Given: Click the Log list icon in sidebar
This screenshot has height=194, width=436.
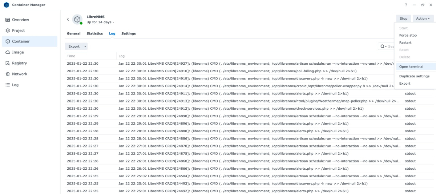Looking at the screenshot, I should [x=8, y=85].
